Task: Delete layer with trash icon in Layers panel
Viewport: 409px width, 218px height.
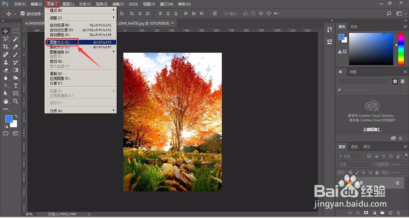Action: click(398, 213)
